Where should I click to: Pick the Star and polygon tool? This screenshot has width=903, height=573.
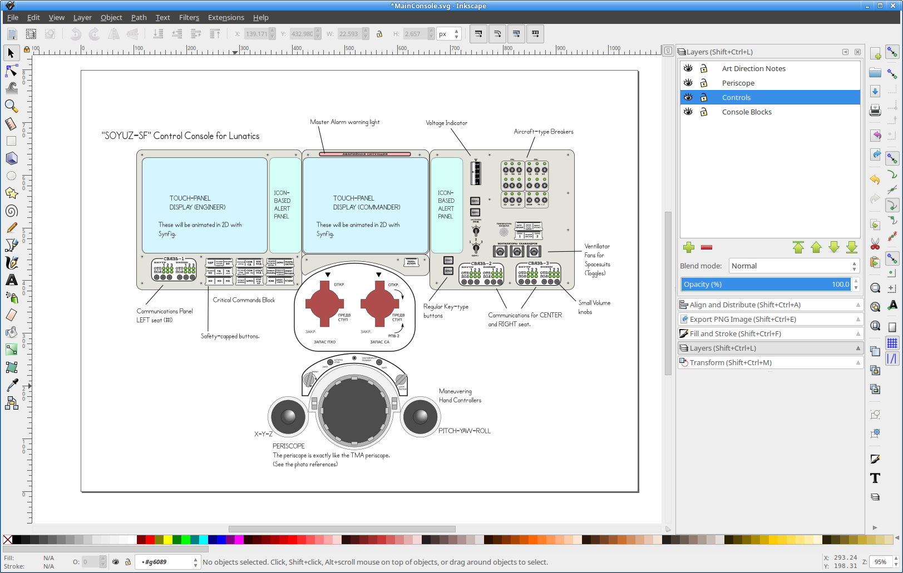pyautogui.click(x=11, y=193)
